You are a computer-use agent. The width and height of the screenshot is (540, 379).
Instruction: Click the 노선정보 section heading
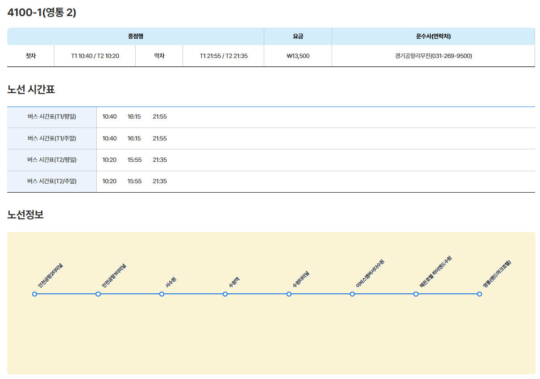tap(25, 215)
